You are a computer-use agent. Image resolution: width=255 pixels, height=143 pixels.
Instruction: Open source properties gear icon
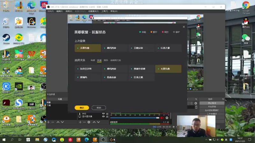pos(89,122)
